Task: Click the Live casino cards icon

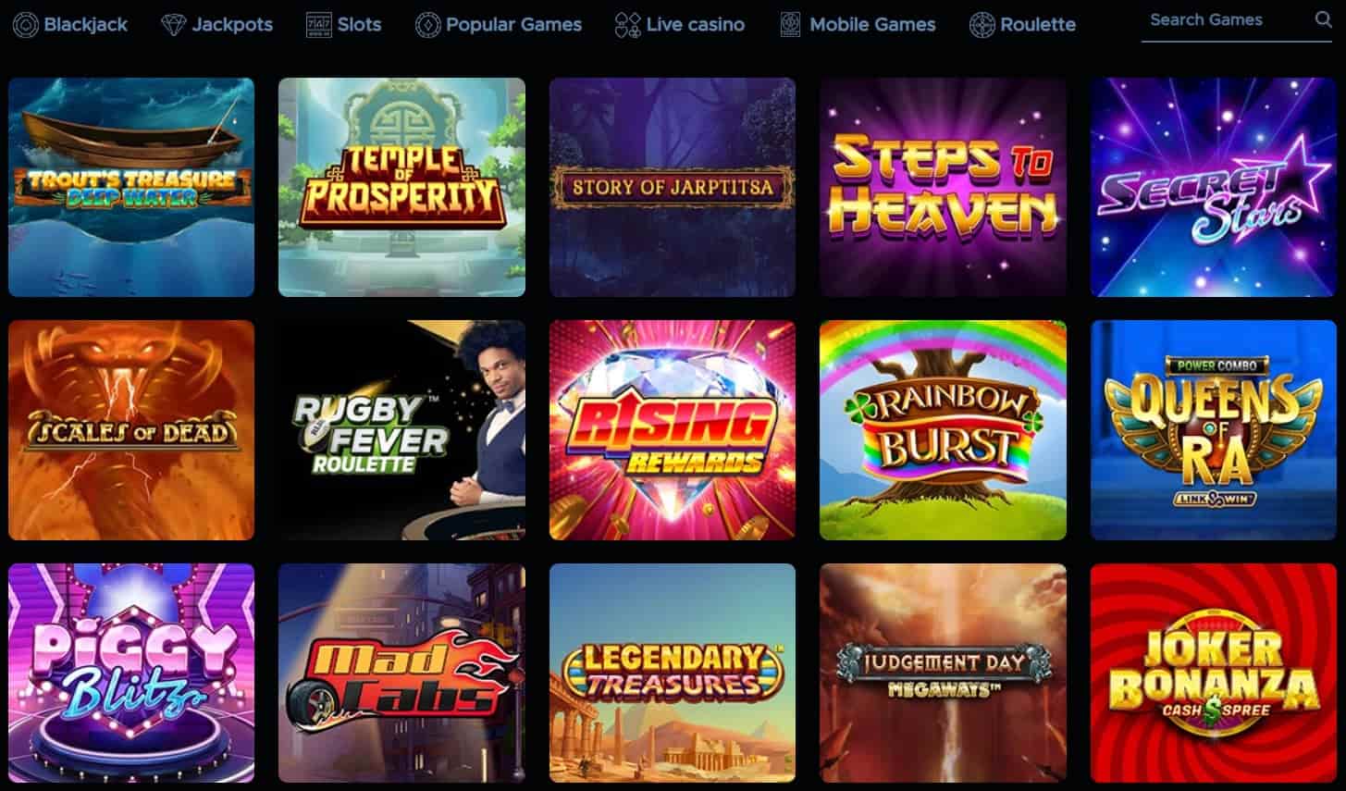Action: click(627, 25)
